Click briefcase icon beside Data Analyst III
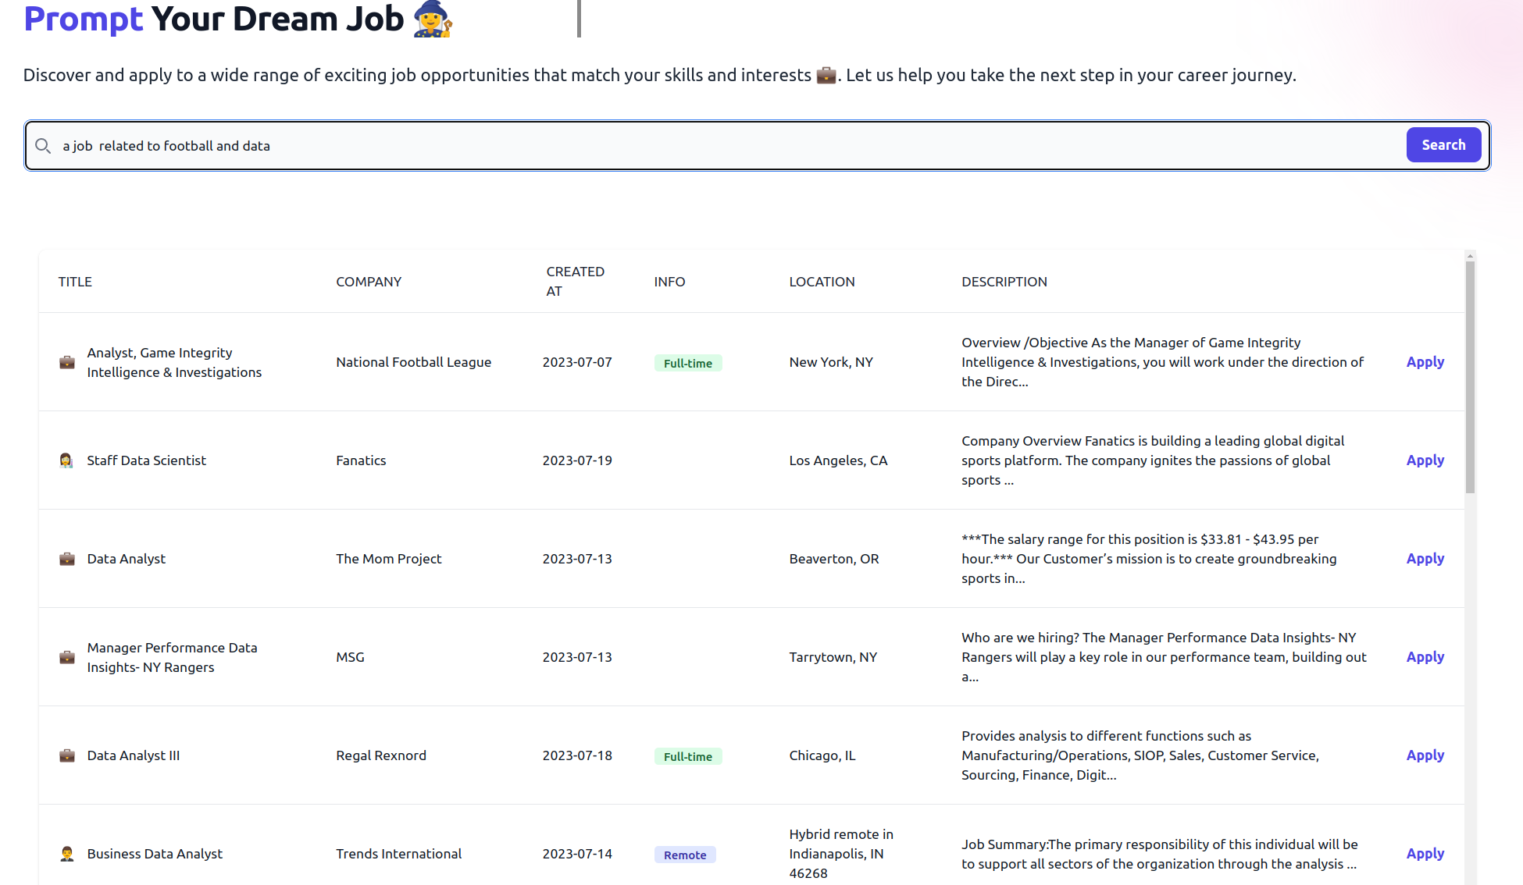This screenshot has height=885, width=1523. coord(67,755)
